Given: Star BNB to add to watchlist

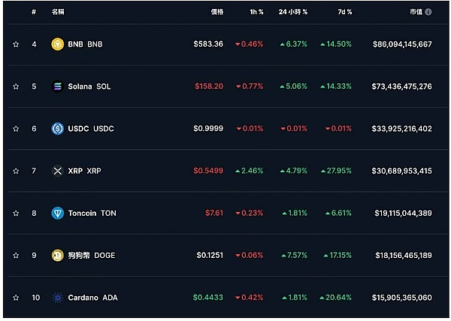Looking at the screenshot, I should click(x=16, y=44).
